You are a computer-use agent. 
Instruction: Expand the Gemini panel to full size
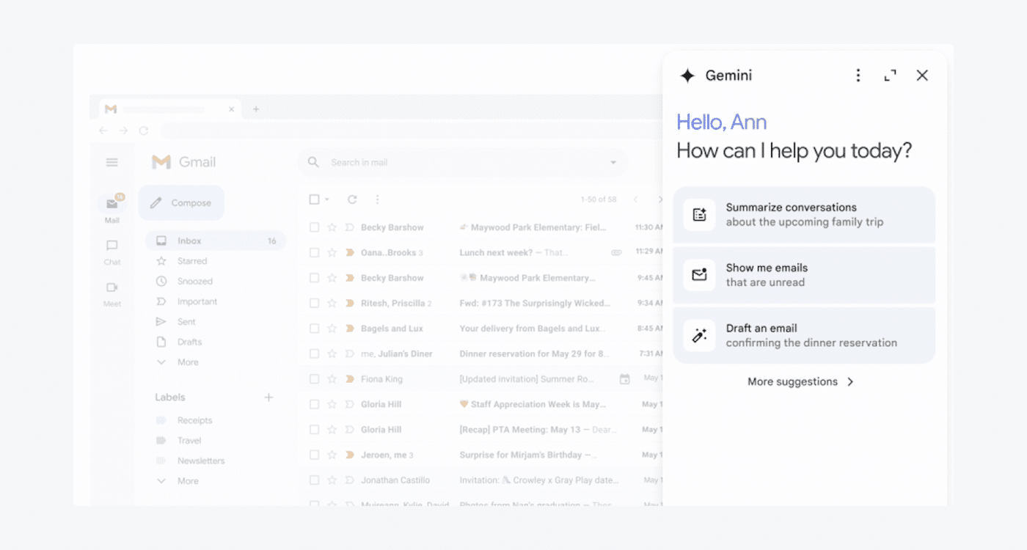coord(890,76)
